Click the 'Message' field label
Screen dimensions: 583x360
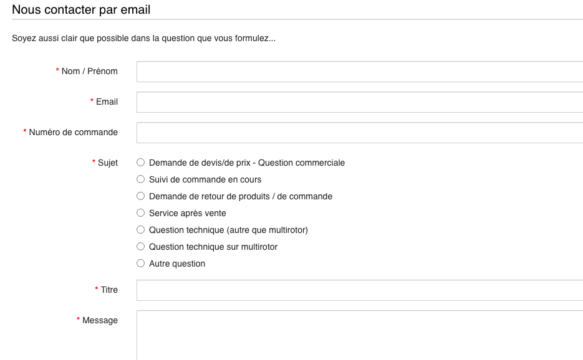100,320
